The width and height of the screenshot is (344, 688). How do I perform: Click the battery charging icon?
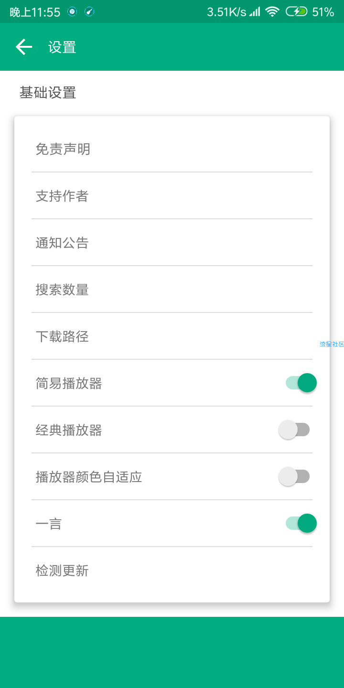[296, 12]
